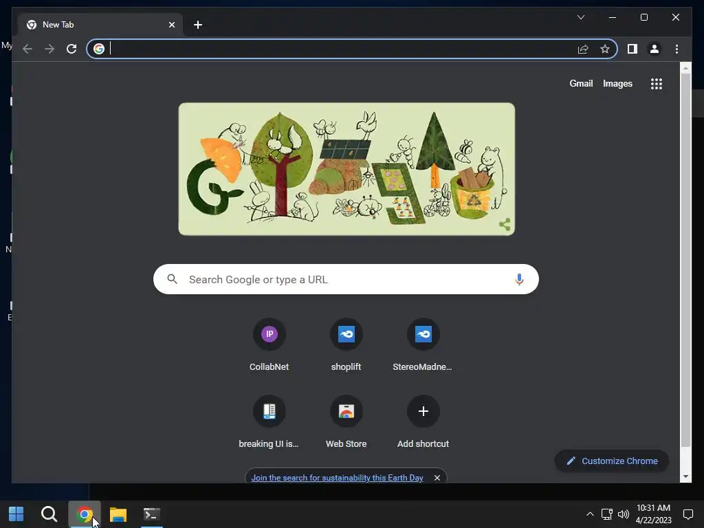
Task: Open the CollabNet shortcut
Action: coord(269,345)
